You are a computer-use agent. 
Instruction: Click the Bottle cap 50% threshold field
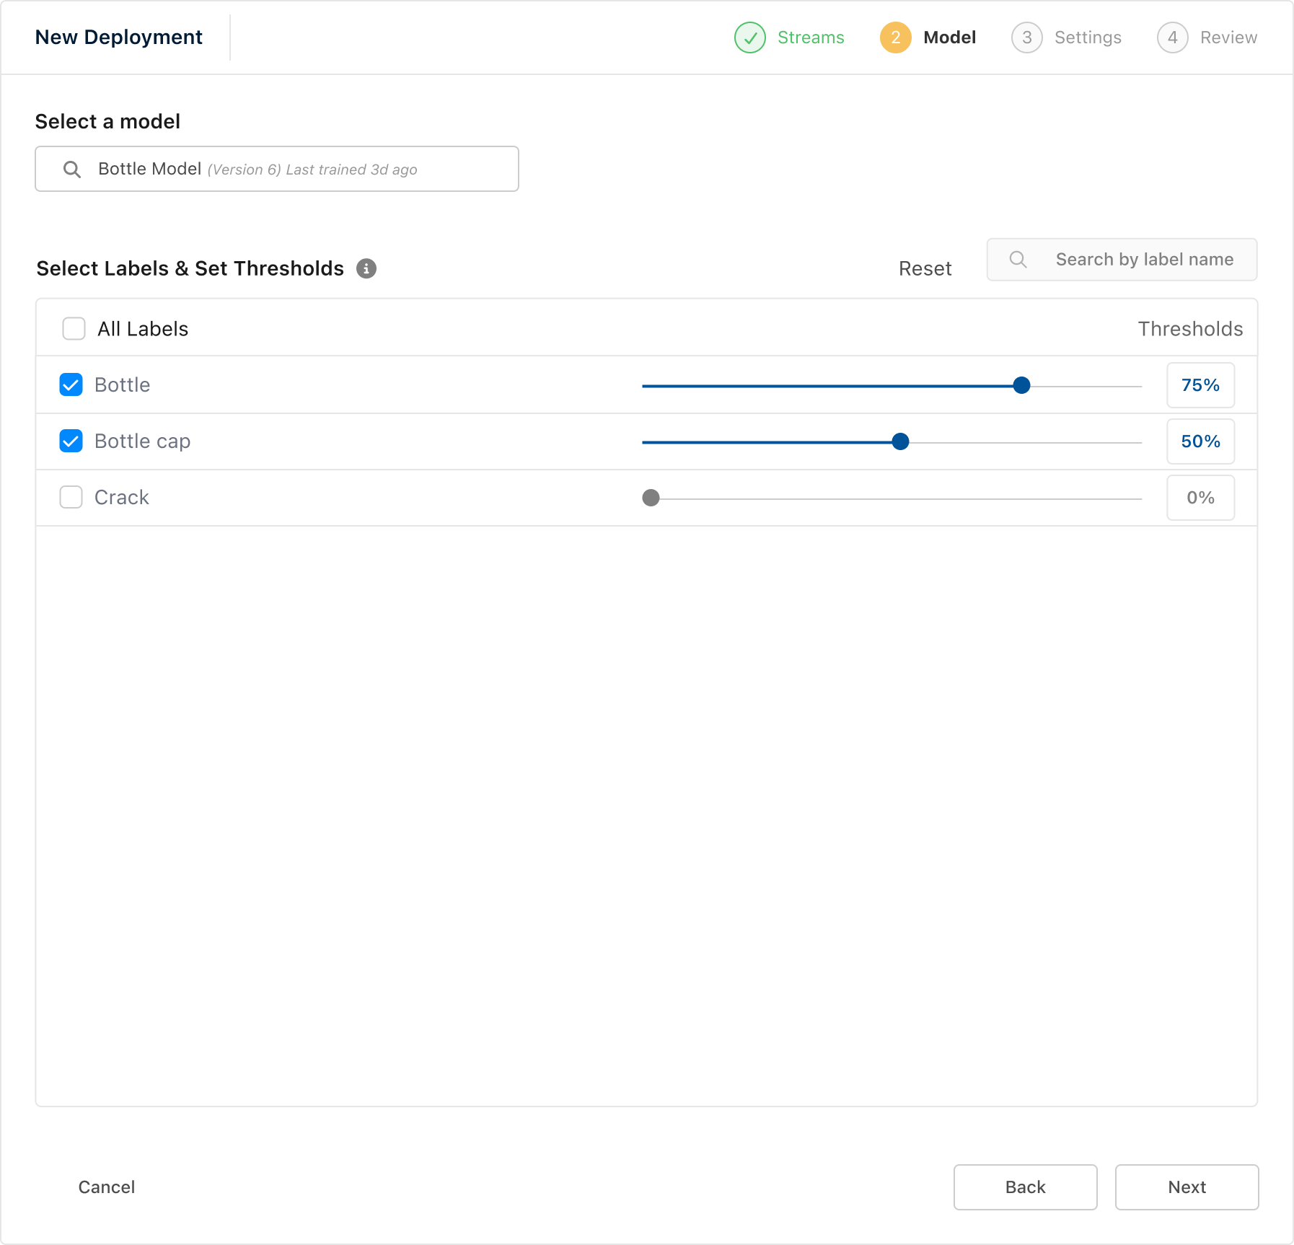pyautogui.click(x=1200, y=441)
